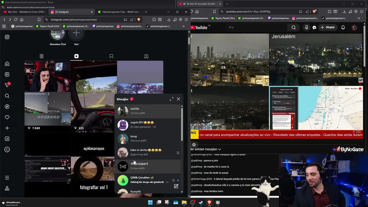Screen dimensions: 368x207
Task: Open Steam from the taskbar
Action: click(x=201, y=202)
